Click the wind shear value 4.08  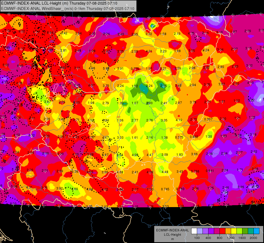pos(150,172)
